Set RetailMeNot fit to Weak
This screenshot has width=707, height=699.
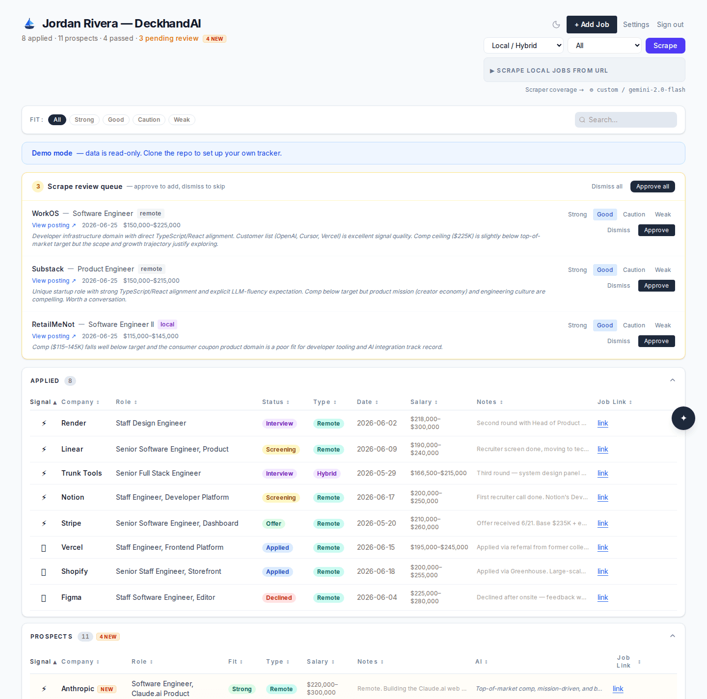point(663,325)
